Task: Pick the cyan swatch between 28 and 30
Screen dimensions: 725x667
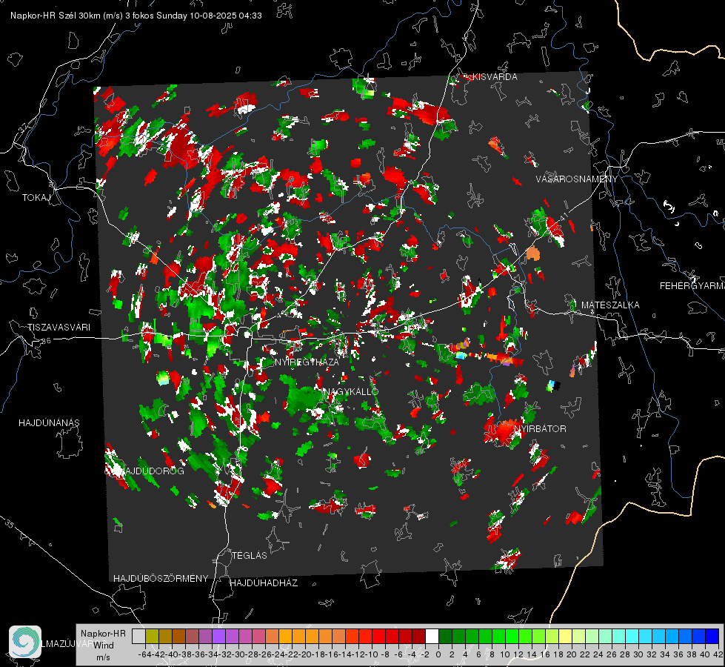Action: (x=632, y=637)
